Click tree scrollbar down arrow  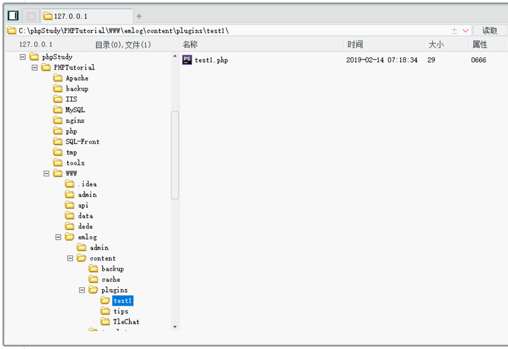click(x=175, y=327)
